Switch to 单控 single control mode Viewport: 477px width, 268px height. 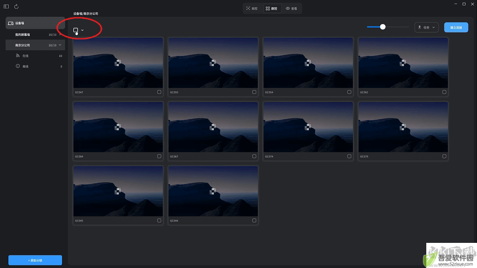click(x=252, y=8)
